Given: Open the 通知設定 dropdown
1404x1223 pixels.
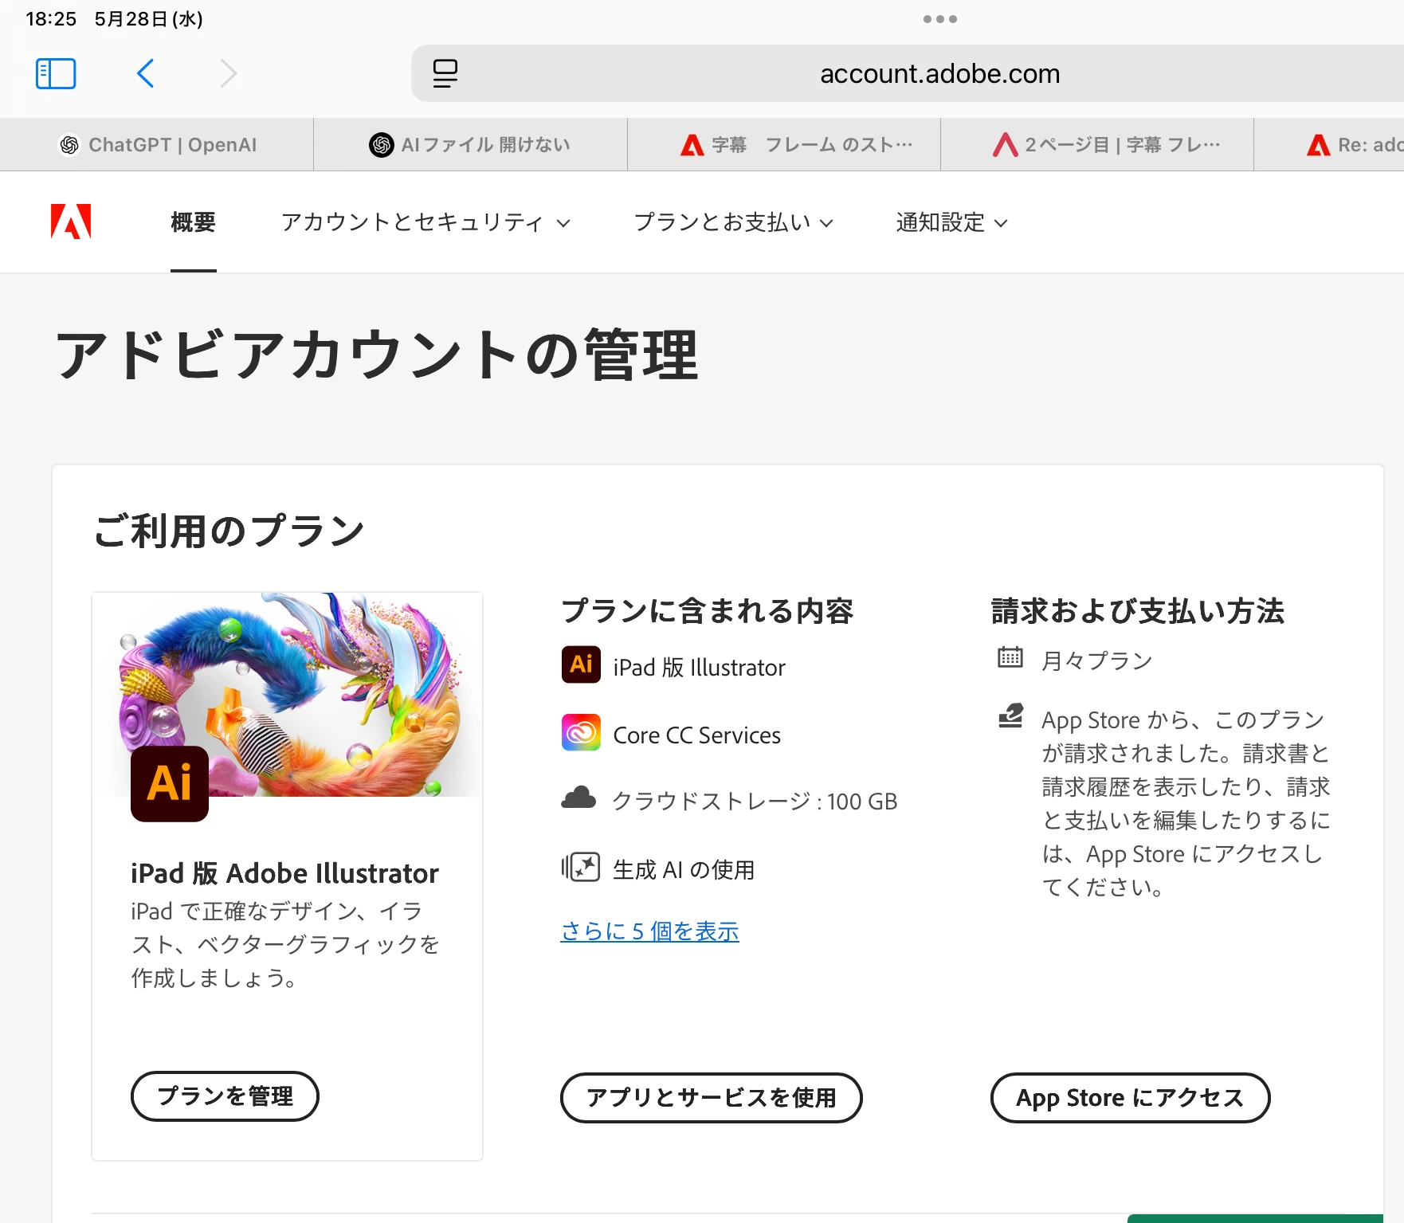Looking at the screenshot, I should [951, 222].
